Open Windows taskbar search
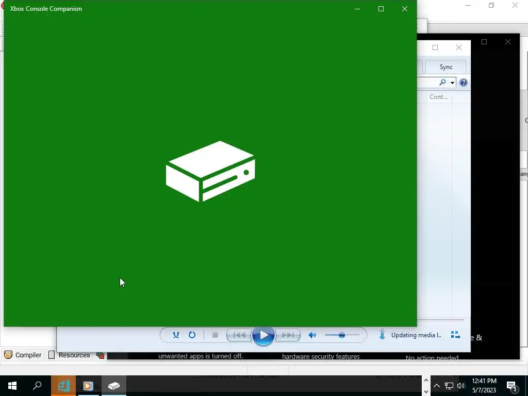The image size is (528, 396). click(x=37, y=386)
